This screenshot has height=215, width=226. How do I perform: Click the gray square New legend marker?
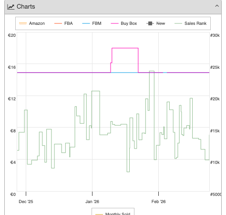(150, 23)
